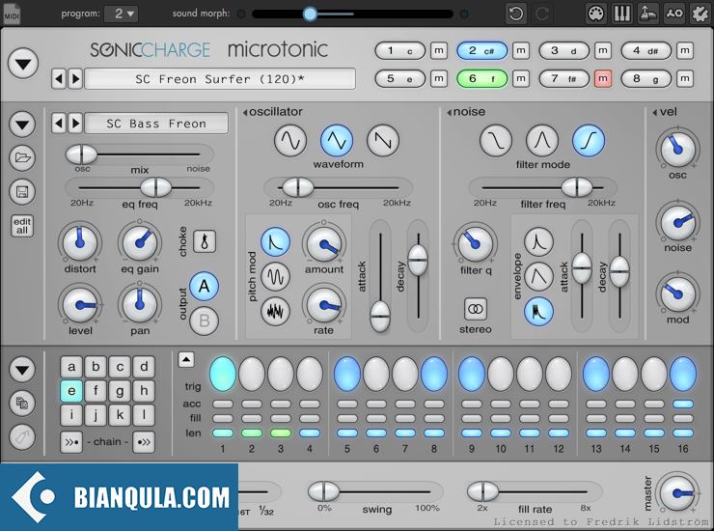This screenshot has height=531, width=714.
Task: Click the SC Bass Freon patch name
Action: tap(156, 124)
